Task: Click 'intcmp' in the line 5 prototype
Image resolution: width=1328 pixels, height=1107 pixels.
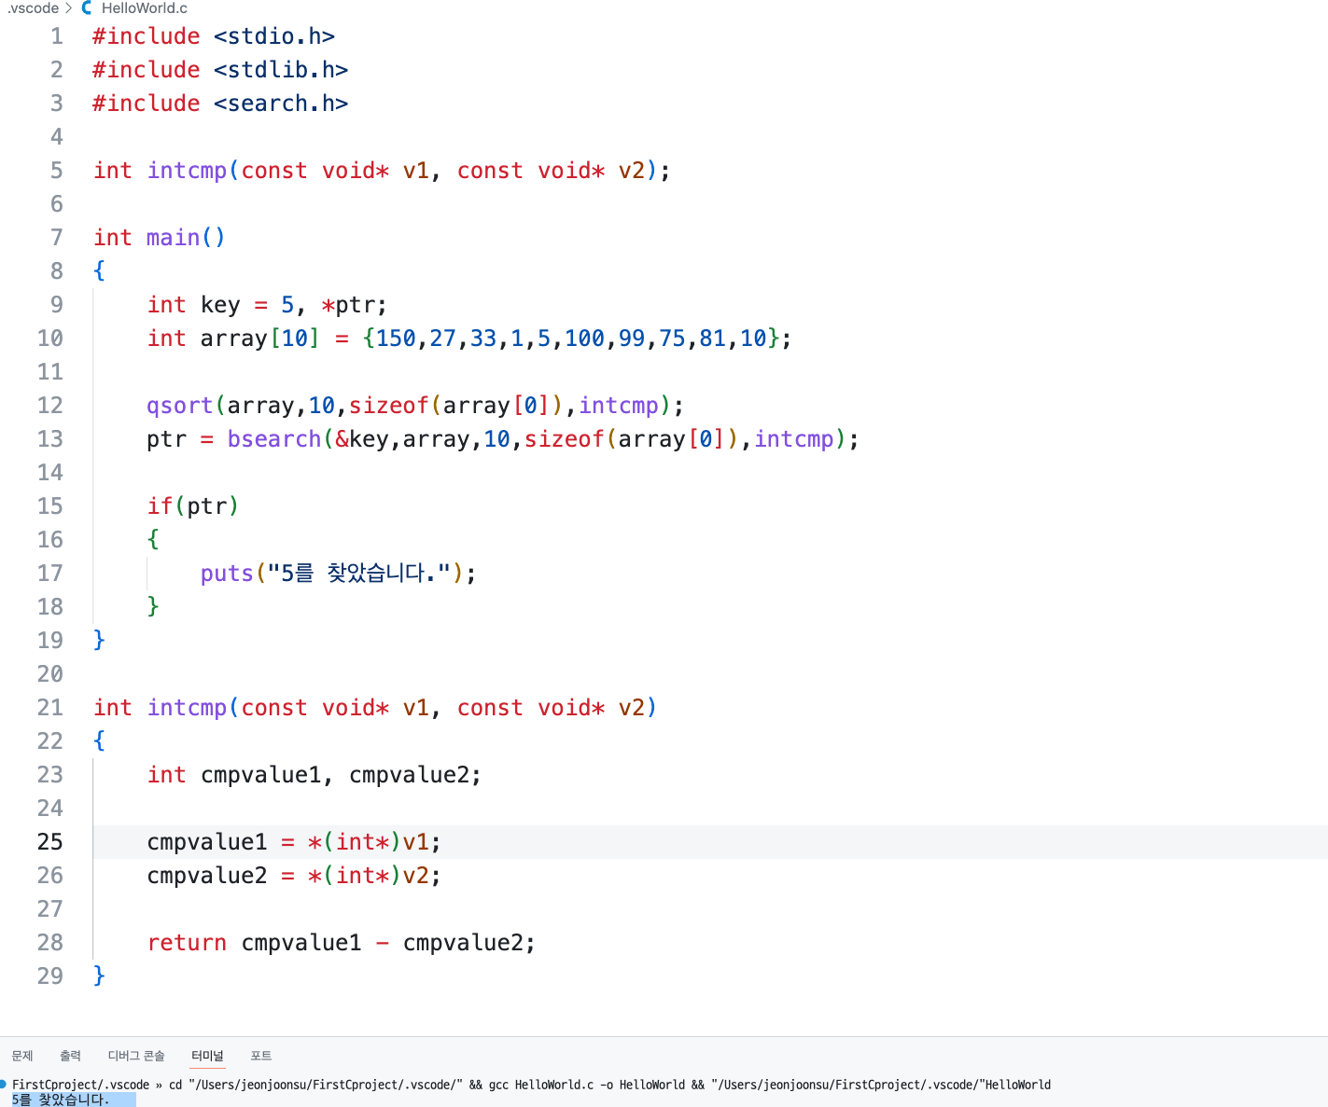Action: [187, 171]
